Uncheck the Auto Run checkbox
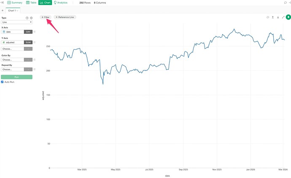 click(3, 82)
